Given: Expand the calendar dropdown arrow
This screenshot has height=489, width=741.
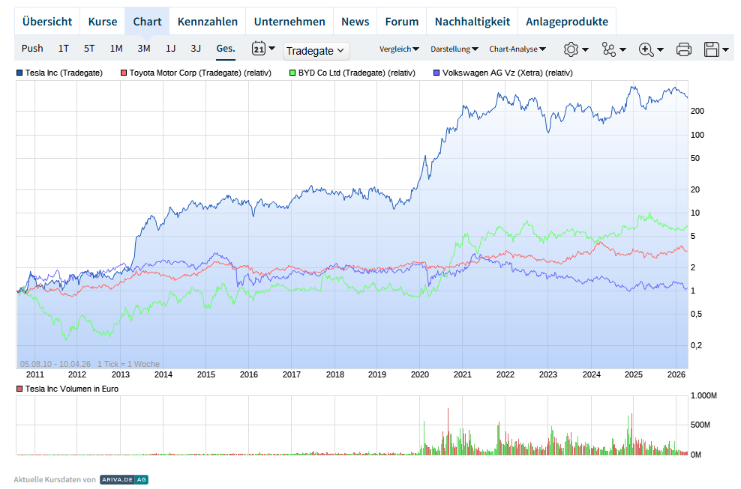Looking at the screenshot, I should click(271, 48).
